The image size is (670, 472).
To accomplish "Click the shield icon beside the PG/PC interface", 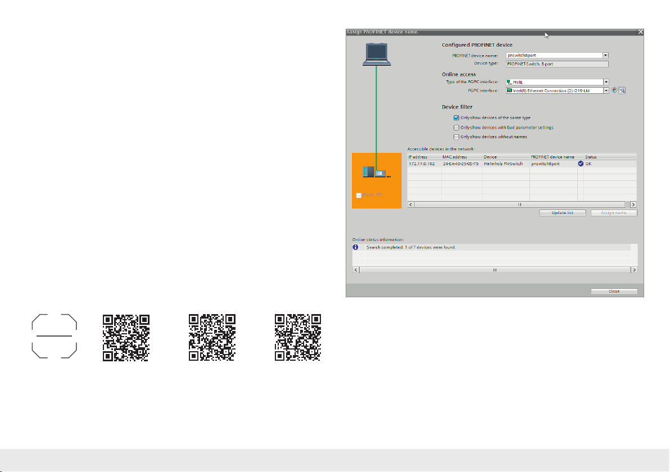I will point(614,90).
